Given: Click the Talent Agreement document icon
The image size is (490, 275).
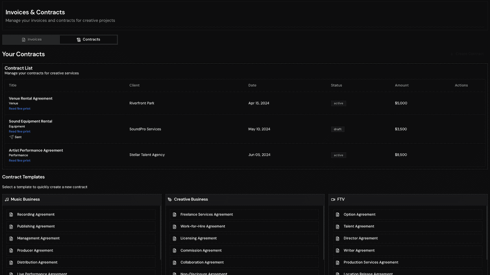Looking at the screenshot, I should (x=337, y=226).
